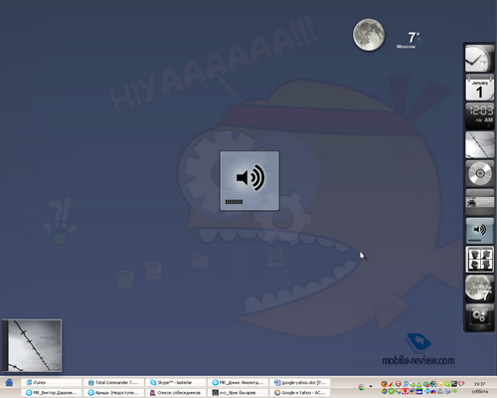Screen dimensions: 497x398
Task: Click the 7° Moscow weather reading
Action: pos(408,41)
